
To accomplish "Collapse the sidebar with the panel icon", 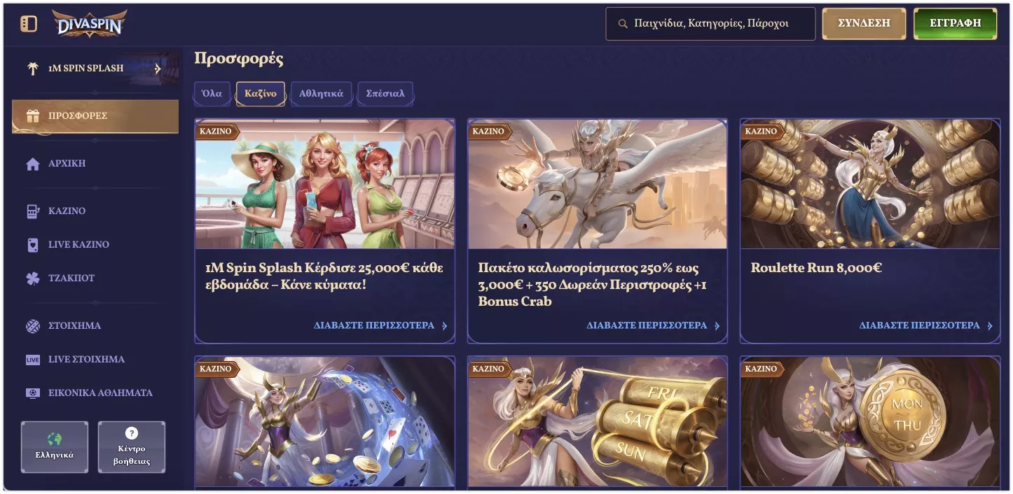I will point(29,24).
